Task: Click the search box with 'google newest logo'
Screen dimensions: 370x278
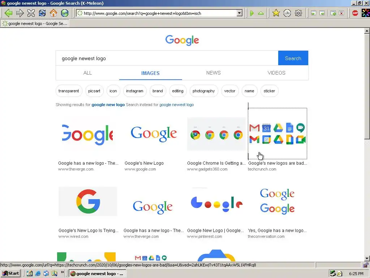Action: tap(167, 58)
